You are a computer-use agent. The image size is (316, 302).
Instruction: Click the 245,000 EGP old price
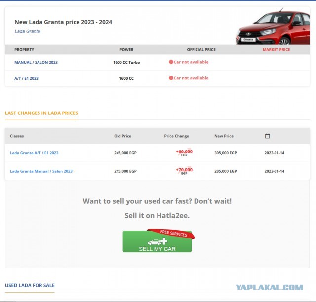tap(125, 153)
